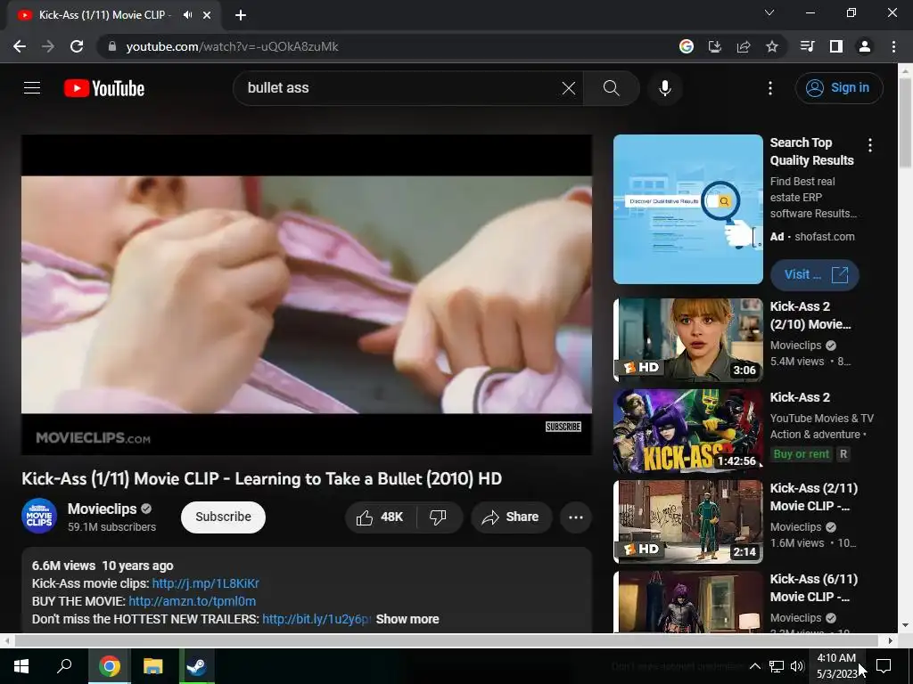
Task: Open volume control in system tray
Action: tap(797, 666)
